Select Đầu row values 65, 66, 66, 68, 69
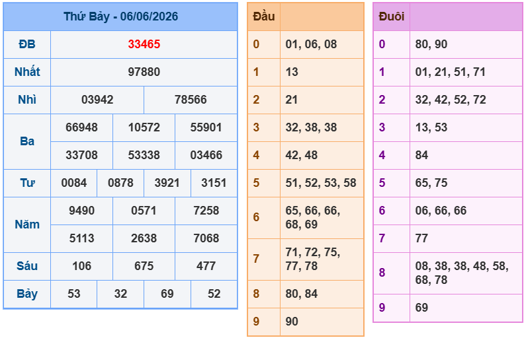Screen dimensions: 526x344 [313, 217]
